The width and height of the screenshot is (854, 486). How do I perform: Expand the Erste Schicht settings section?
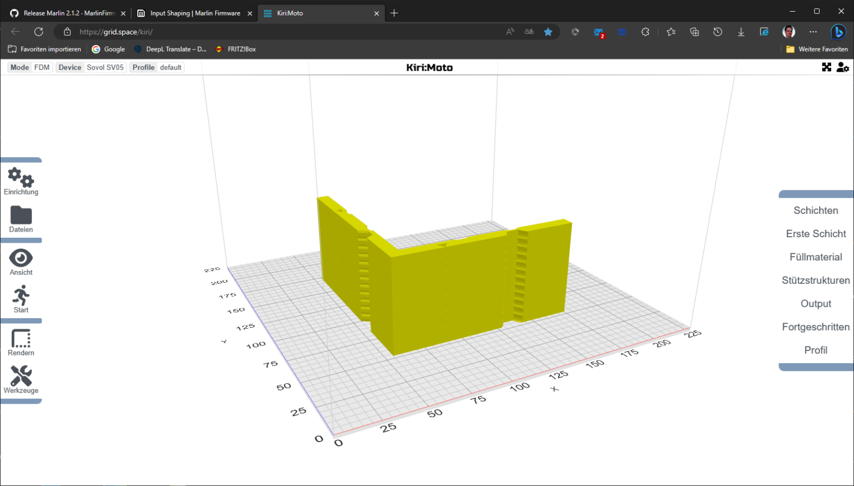click(816, 234)
